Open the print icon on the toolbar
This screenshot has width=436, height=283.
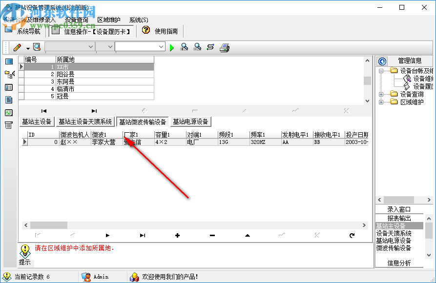tap(224, 47)
